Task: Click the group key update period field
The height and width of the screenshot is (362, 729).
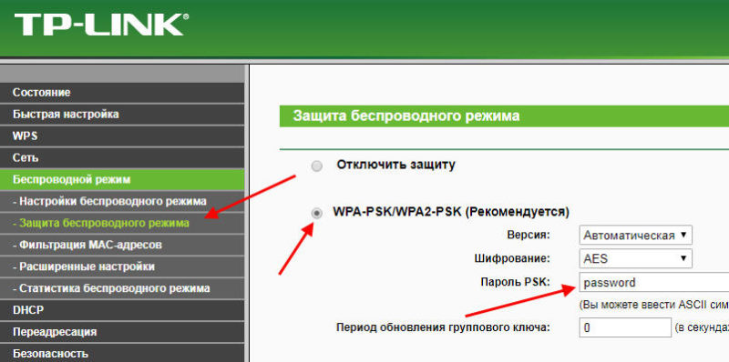Action: click(x=625, y=327)
